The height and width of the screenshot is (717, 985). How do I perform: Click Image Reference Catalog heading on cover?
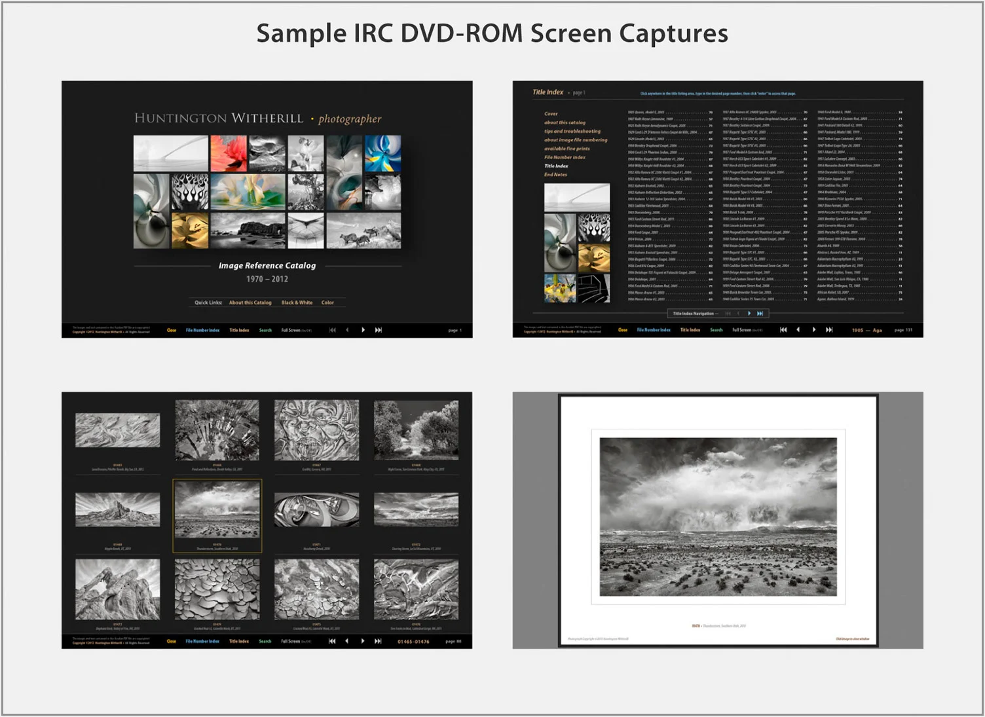[x=267, y=266]
